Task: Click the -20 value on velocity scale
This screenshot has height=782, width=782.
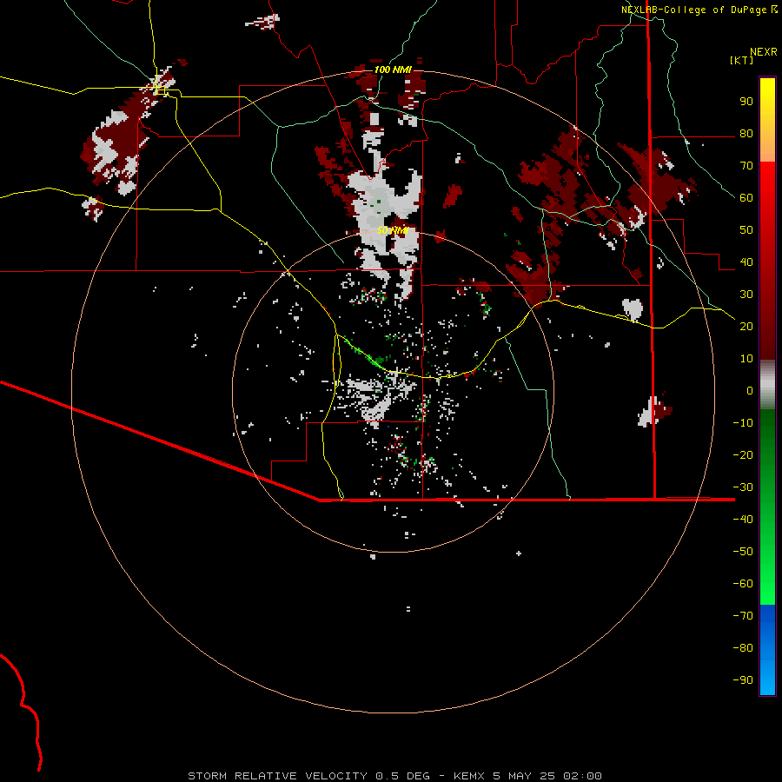Action: click(x=743, y=455)
